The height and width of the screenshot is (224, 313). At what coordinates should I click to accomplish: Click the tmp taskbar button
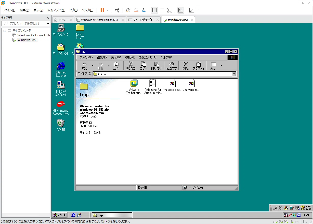click(112, 215)
